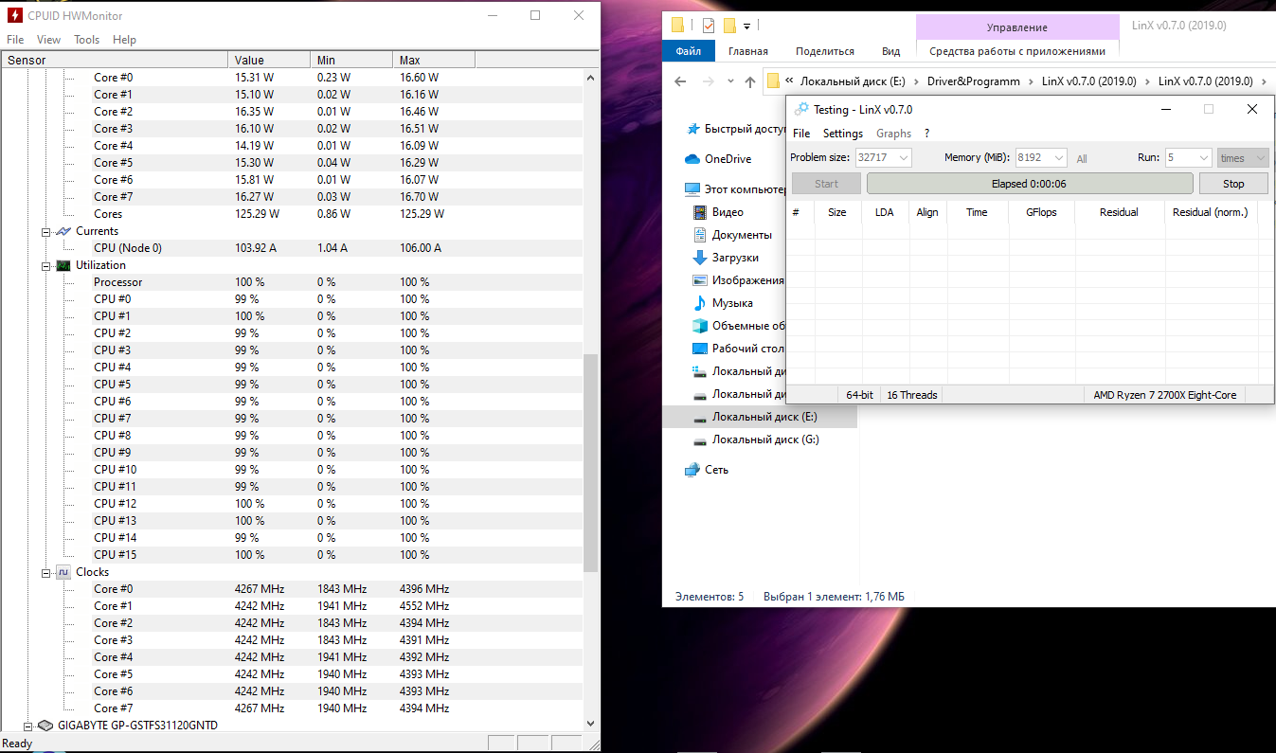Click the 3D objects cube icon in sidebar
This screenshot has height=753, width=1276.
coord(700,326)
